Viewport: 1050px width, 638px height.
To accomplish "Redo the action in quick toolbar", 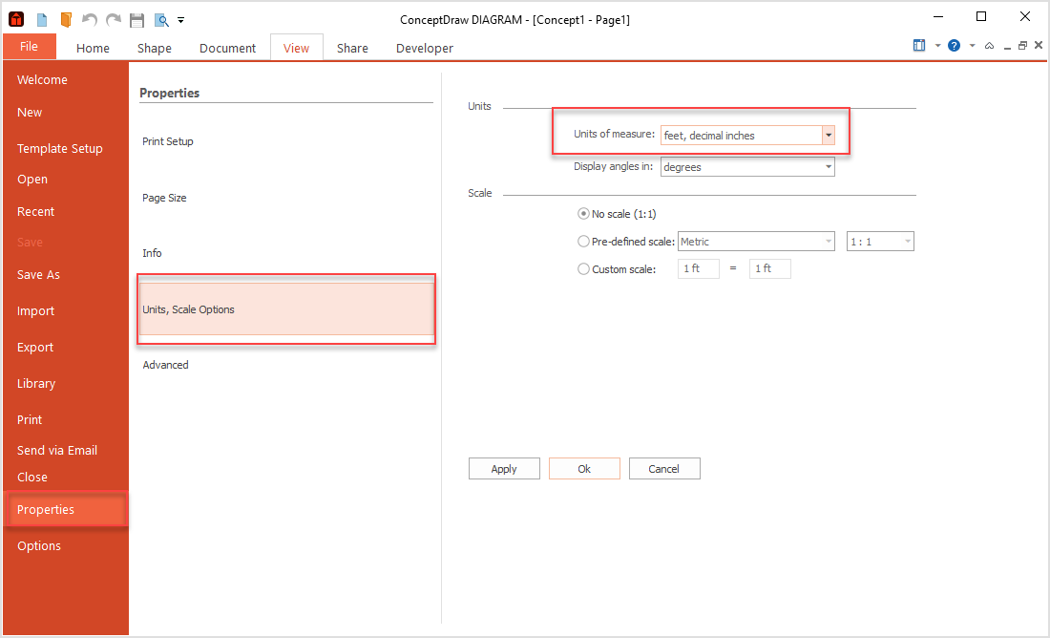I will point(114,19).
